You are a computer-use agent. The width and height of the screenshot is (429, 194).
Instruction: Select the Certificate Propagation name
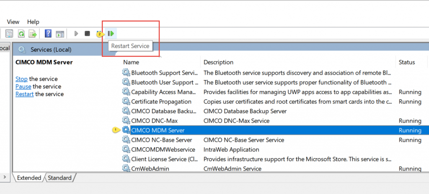[x=161, y=101]
